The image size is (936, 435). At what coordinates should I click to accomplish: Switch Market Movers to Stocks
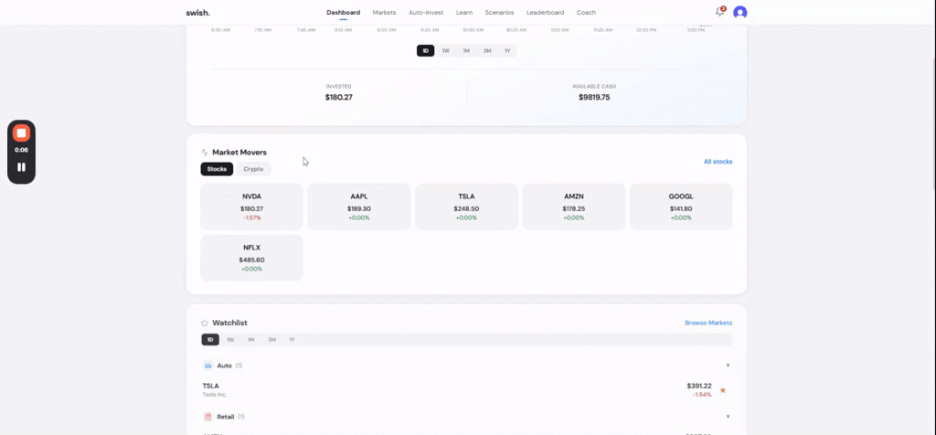pos(217,169)
